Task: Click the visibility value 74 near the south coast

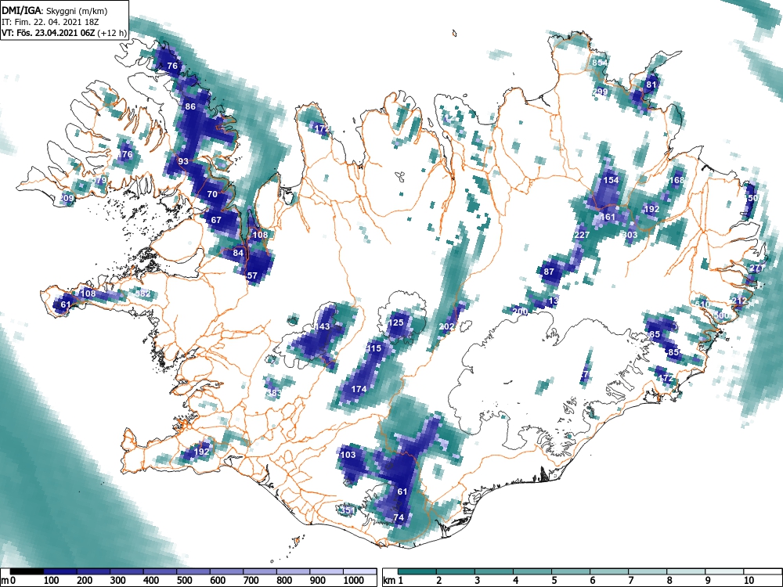Action: coord(399,517)
